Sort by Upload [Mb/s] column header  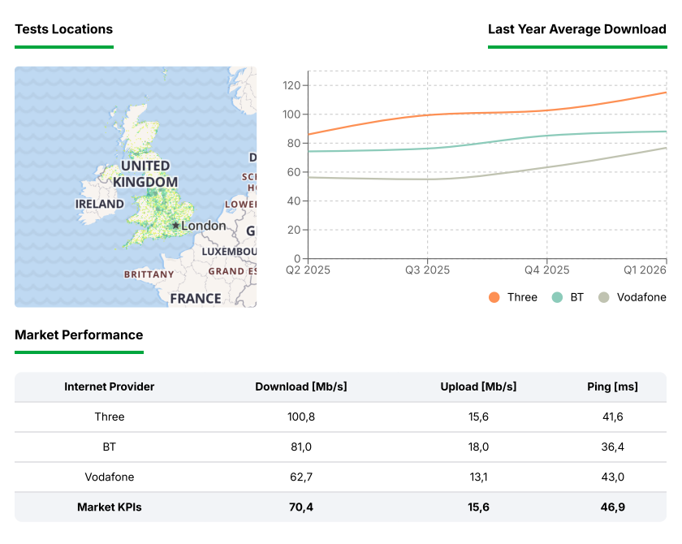tap(478, 386)
